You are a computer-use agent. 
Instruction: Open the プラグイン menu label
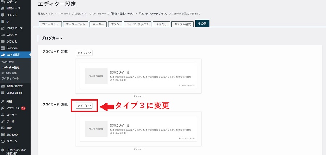point(13,108)
